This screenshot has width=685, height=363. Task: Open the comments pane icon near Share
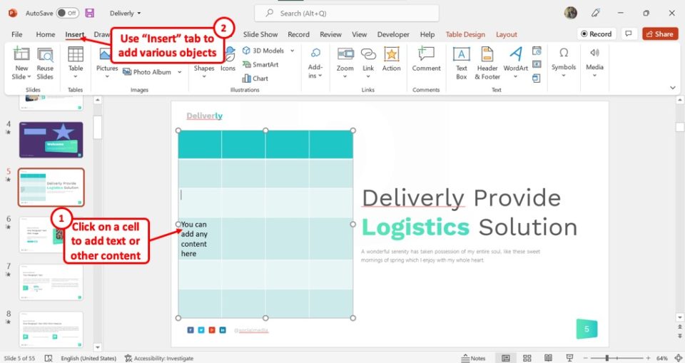click(x=628, y=34)
